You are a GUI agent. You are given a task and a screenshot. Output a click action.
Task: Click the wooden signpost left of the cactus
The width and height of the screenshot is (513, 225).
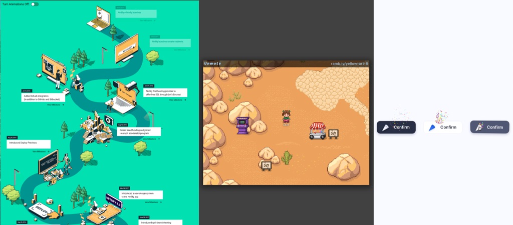click(x=266, y=165)
